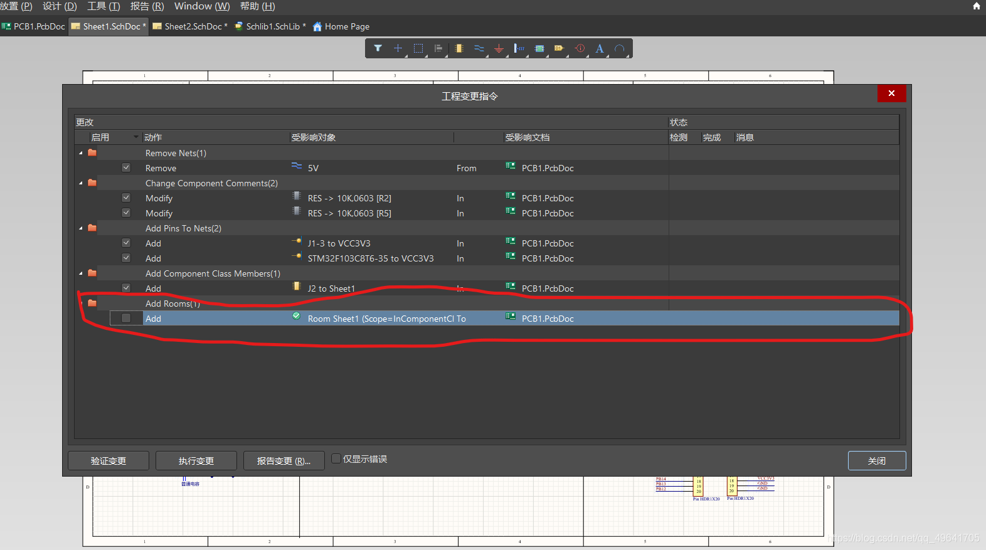Enable the Add Room Sheet1 checkbox
The height and width of the screenshot is (550, 986).
pos(126,318)
